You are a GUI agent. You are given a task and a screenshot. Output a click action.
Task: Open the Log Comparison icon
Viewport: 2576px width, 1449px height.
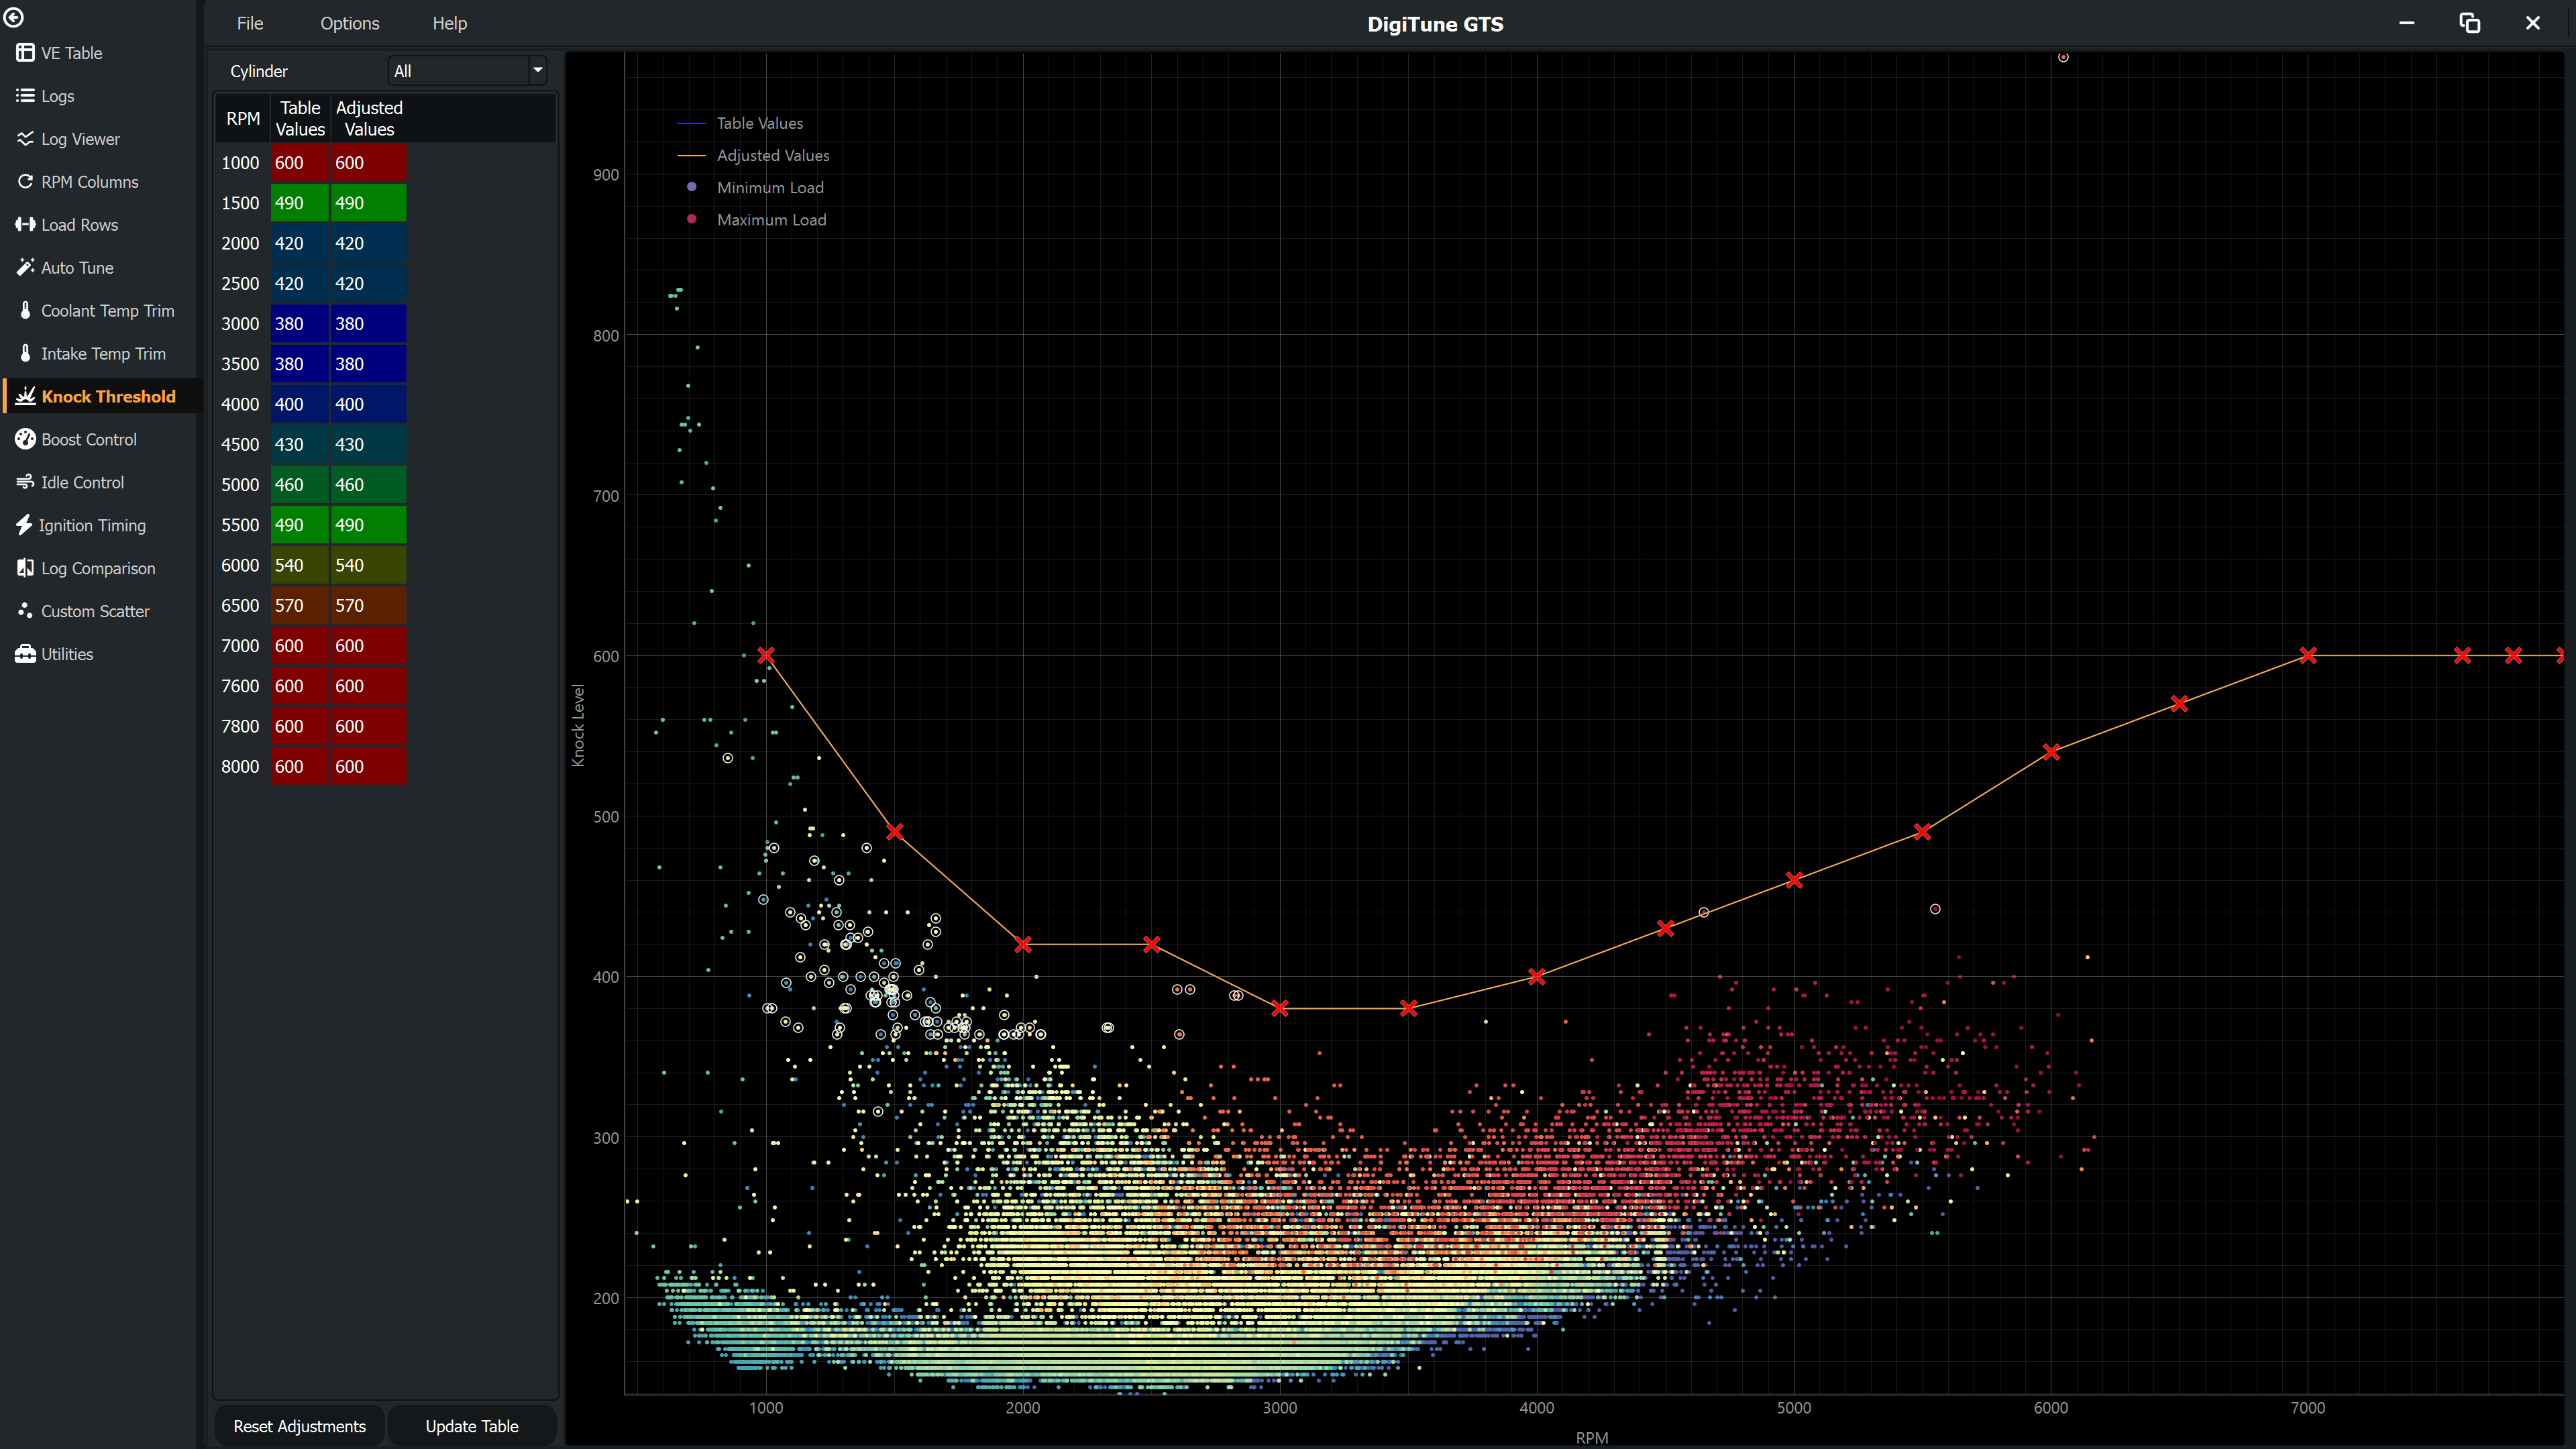(25, 568)
